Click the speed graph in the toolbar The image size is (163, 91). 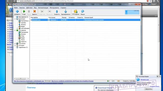tap(132, 12)
